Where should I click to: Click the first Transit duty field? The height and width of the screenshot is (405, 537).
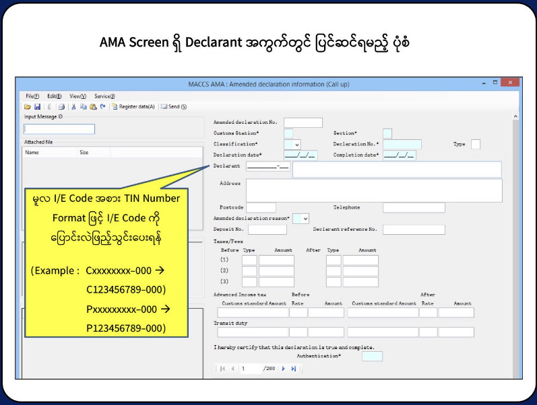253,332
